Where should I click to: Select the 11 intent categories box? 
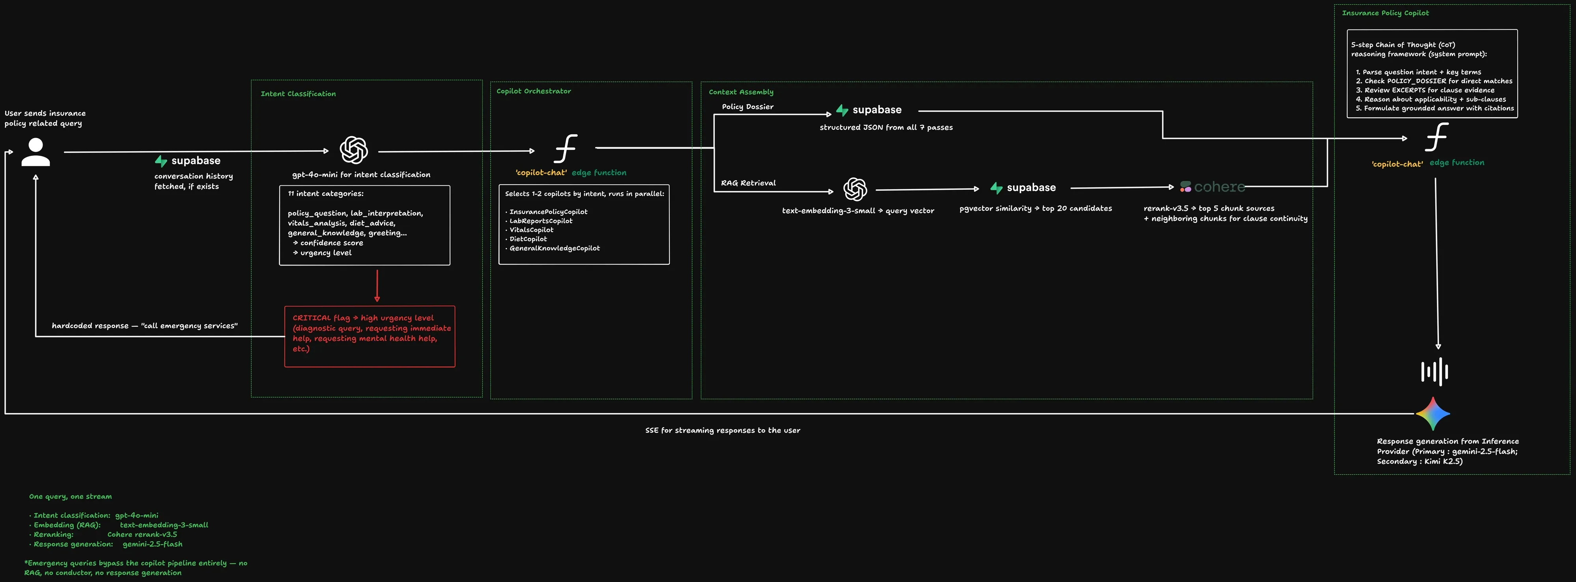[x=364, y=225]
